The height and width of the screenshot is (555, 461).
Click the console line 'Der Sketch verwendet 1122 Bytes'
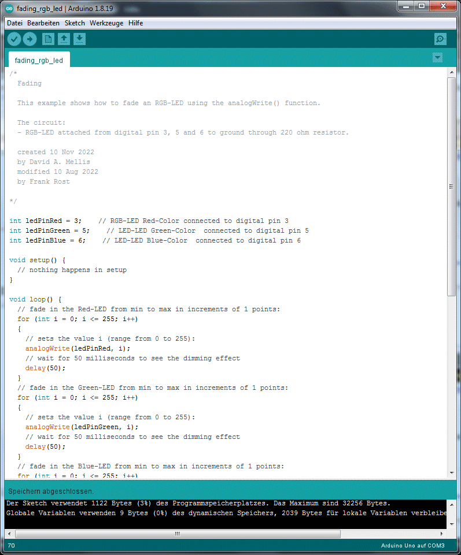198,504
